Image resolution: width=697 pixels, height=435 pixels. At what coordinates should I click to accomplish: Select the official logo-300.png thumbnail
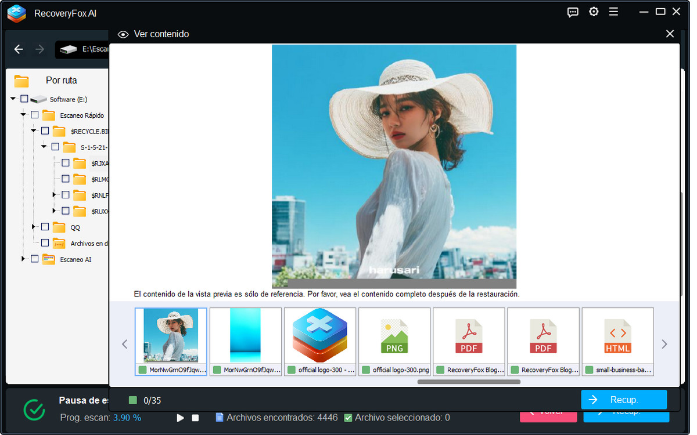pyautogui.click(x=394, y=339)
